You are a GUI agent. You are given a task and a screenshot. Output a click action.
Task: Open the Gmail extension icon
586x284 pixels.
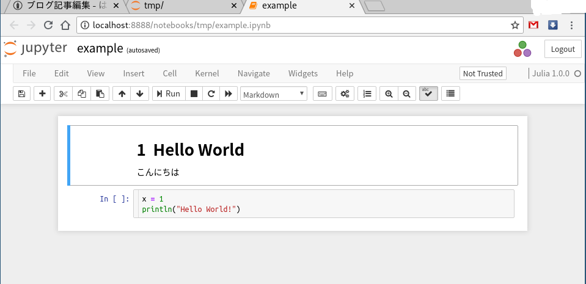(533, 25)
